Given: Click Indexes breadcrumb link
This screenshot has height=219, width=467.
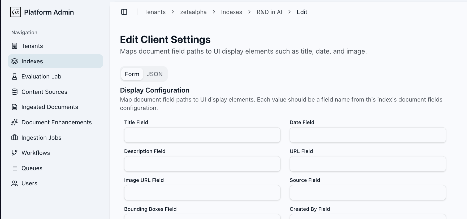Looking at the screenshot, I should click(232, 12).
